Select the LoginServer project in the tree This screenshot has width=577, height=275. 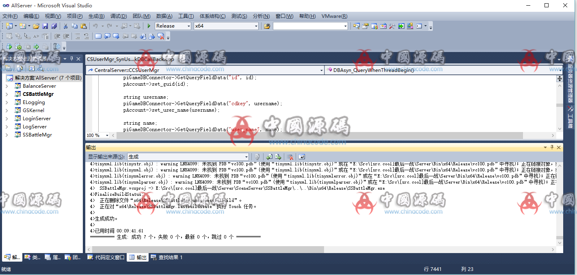click(37, 119)
